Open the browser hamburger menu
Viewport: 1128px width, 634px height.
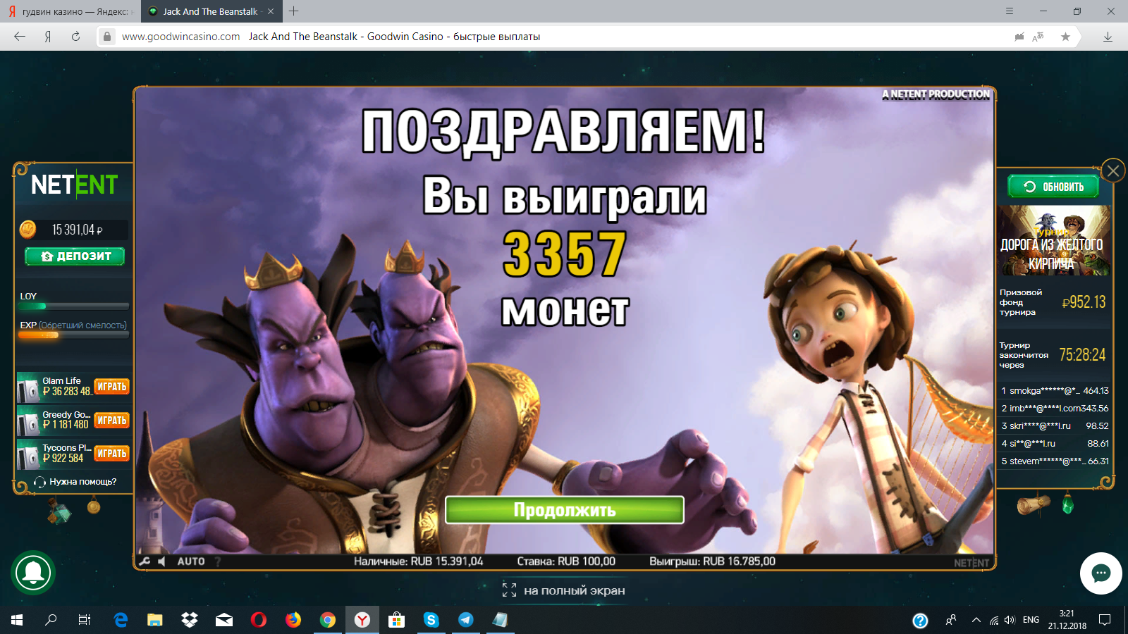[1010, 11]
